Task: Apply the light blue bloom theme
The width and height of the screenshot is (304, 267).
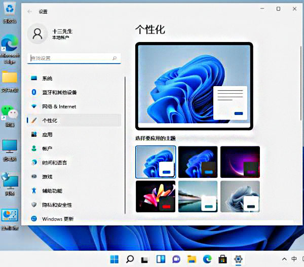Action: (x=156, y=162)
